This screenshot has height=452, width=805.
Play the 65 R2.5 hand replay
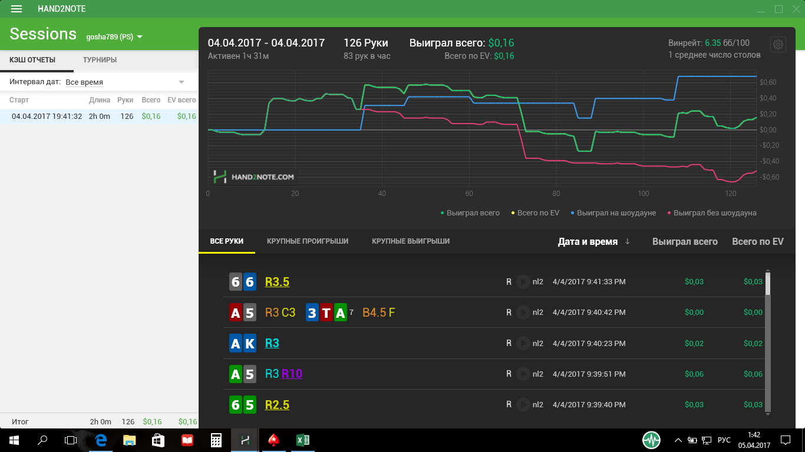tap(523, 404)
